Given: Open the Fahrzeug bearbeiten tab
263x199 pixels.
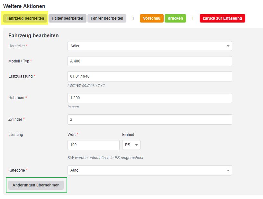Looking at the screenshot, I should (25, 18).
